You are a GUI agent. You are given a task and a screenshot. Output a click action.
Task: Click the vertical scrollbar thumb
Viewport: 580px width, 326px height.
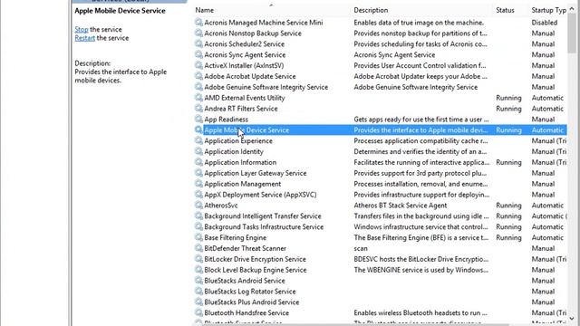pyautogui.click(x=572, y=34)
